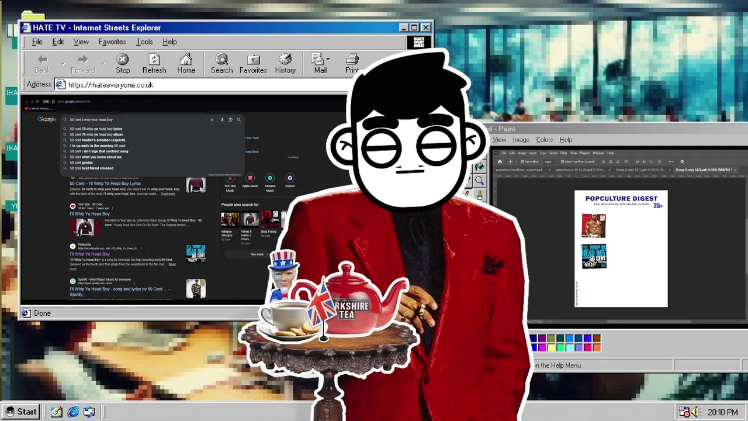
Task: Print the page from the toolbar
Action: tap(352, 64)
